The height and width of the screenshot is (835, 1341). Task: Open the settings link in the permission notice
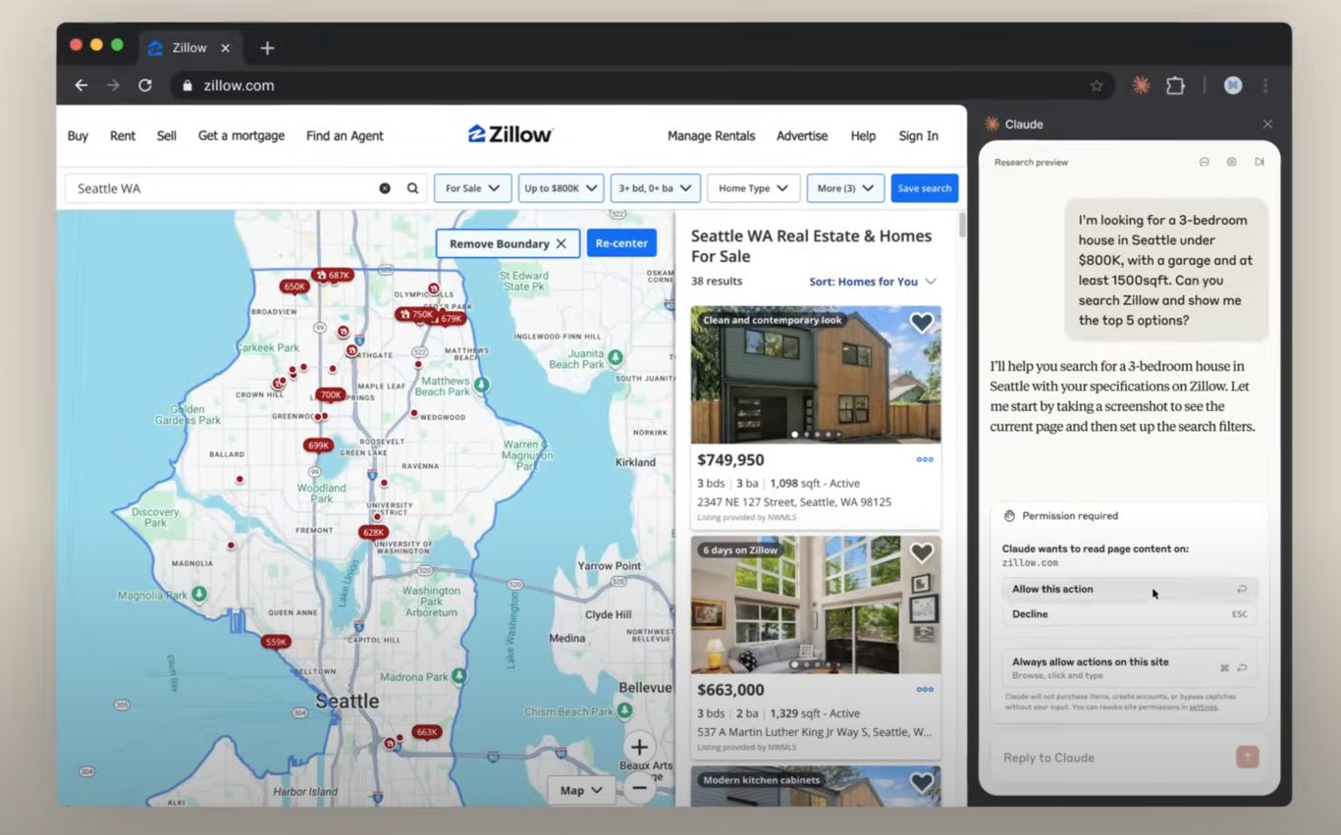click(x=1203, y=706)
